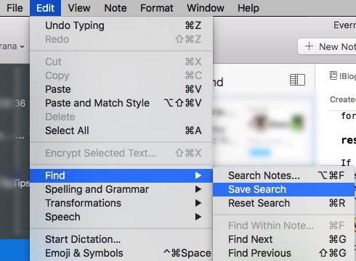356x261 pixels.
Task: Choose Find Previous menu entry
Action: coord(283,253)
